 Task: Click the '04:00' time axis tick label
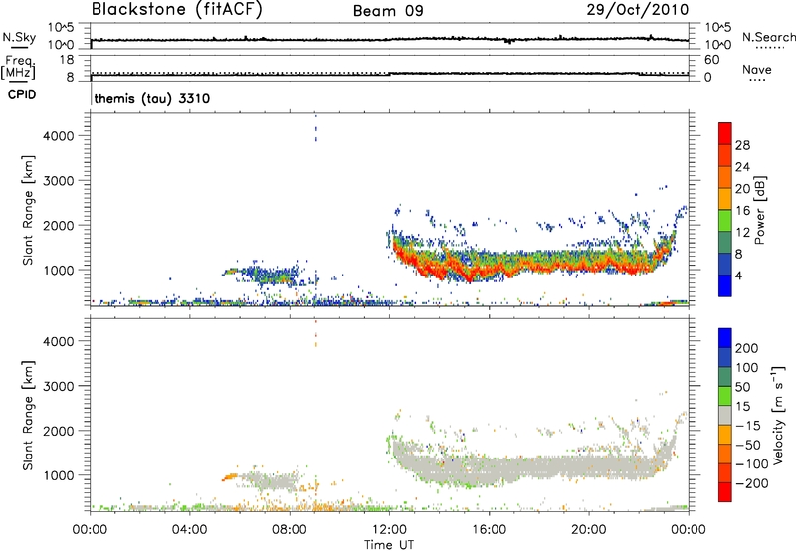(189, 530)
